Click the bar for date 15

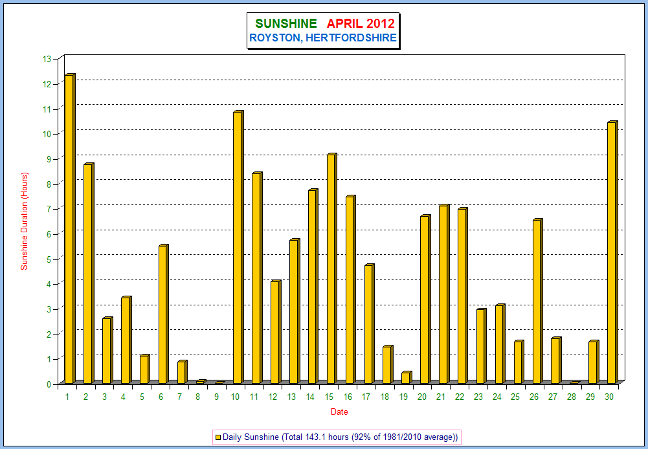point(332,268)
